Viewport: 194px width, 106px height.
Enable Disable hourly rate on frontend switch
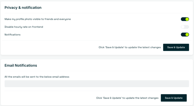185,27
